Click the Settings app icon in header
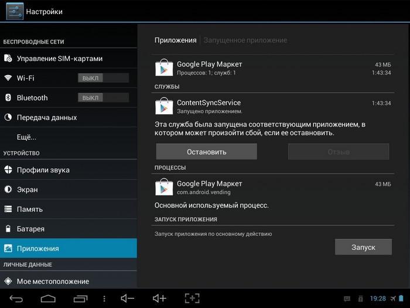Screen dimensions: 410x308 [x=15, y=11]
